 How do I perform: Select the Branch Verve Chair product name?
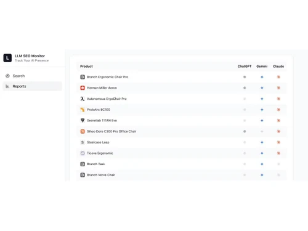pos(101,175)
